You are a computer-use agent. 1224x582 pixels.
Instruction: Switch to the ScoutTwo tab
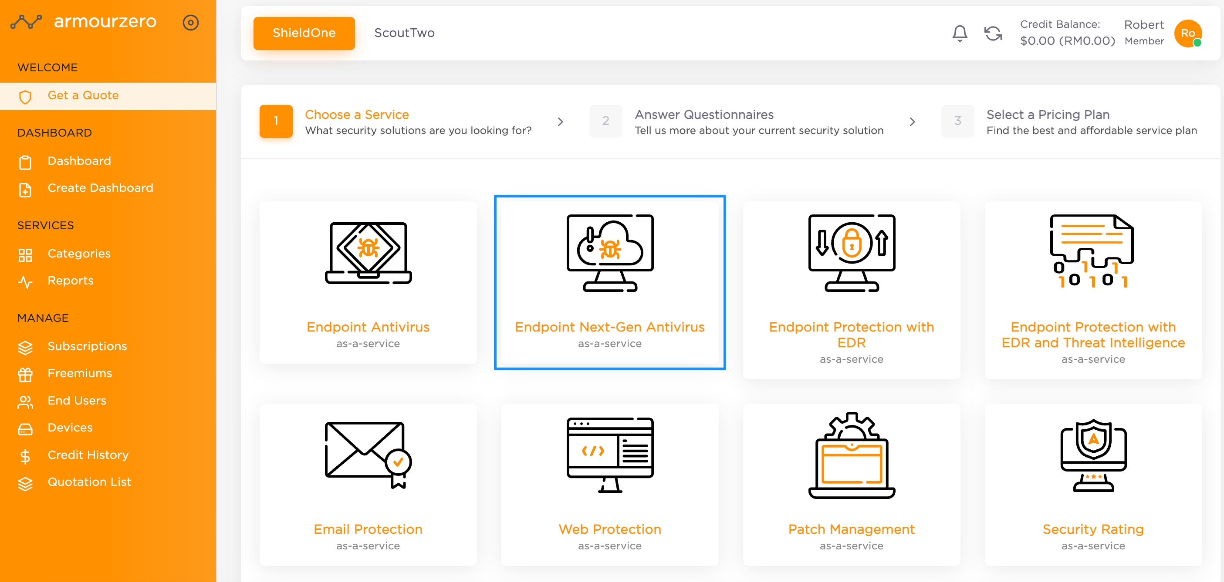(x=404, y=33)
